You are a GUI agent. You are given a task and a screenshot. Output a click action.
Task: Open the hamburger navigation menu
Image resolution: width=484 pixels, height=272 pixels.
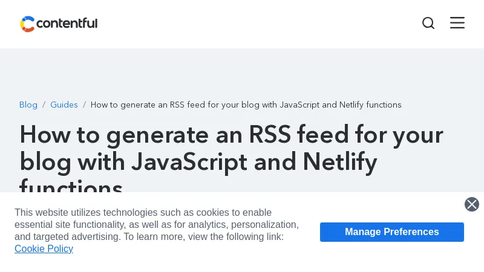(457, 23)
